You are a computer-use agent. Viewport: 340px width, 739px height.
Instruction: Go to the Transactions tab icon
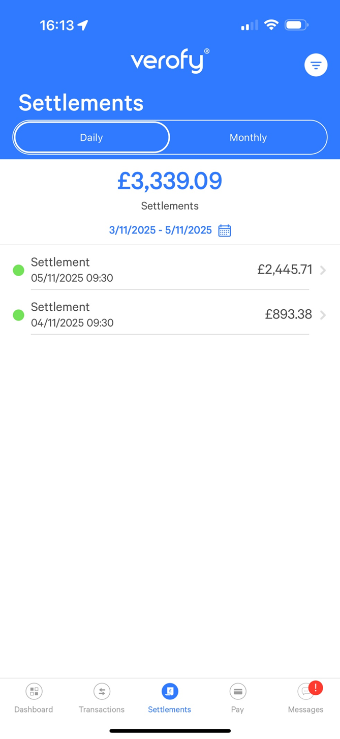tap(102, 691)
